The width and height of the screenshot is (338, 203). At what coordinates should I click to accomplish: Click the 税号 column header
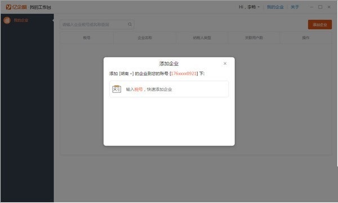87,38
